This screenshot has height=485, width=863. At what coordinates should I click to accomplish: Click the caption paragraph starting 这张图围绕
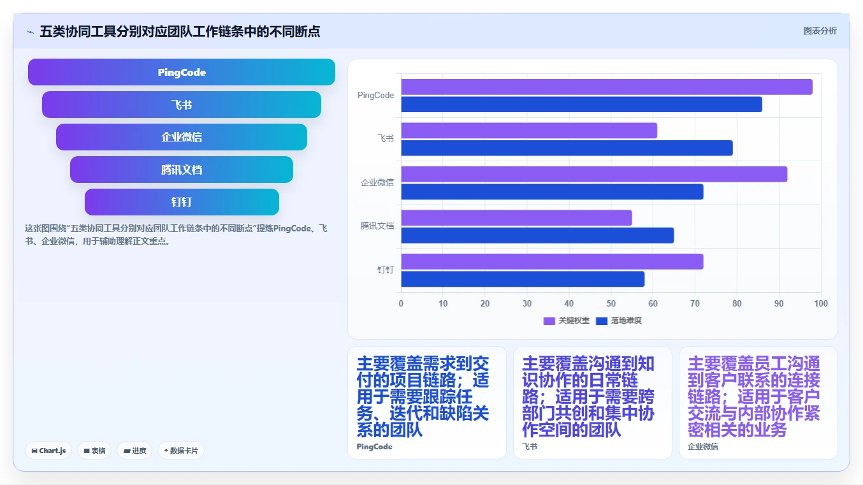[x=177, y=235]
